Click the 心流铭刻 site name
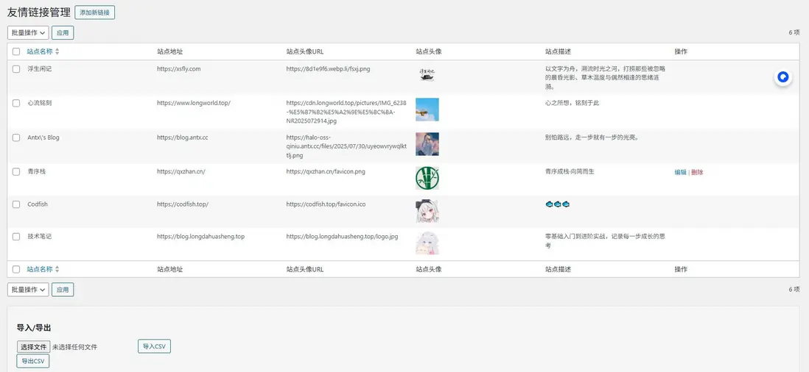The width and height of the screenshot is (809, 372). (40, 103)
